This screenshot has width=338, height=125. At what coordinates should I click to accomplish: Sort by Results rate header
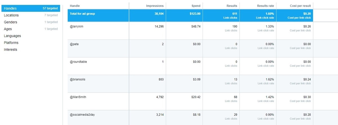(x=265, y=6)
